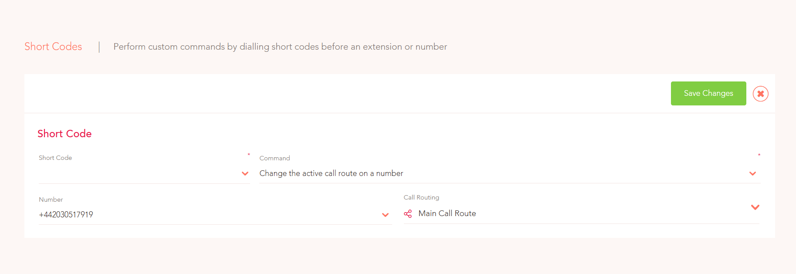The image size is (796, 274).
Task: Click the 'Perform custom commands' description text
Action: [280, 47]
